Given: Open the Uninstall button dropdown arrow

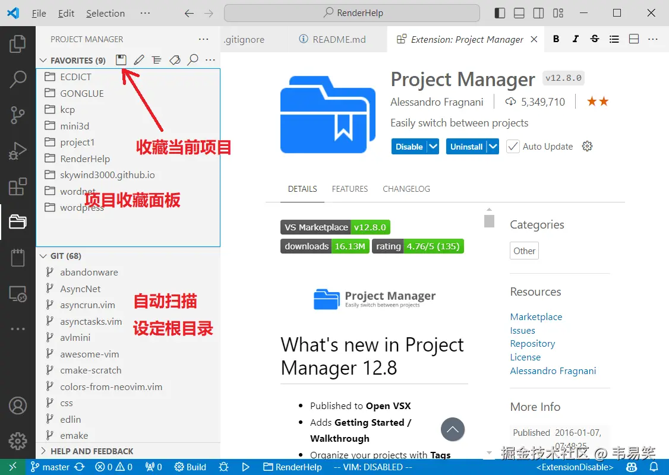Looking at the screenshot, I should (493, 147).
